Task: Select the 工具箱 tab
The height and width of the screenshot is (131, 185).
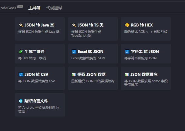Action: pos(34,8)
